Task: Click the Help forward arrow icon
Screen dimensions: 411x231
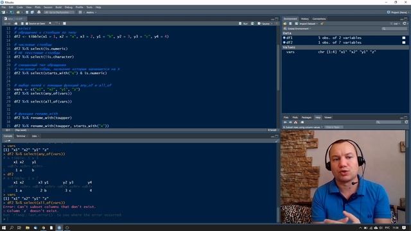Action: 290,123
